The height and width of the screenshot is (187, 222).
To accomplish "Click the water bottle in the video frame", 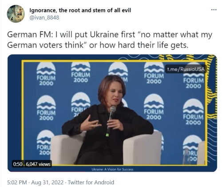I will [x=186, y=156].
